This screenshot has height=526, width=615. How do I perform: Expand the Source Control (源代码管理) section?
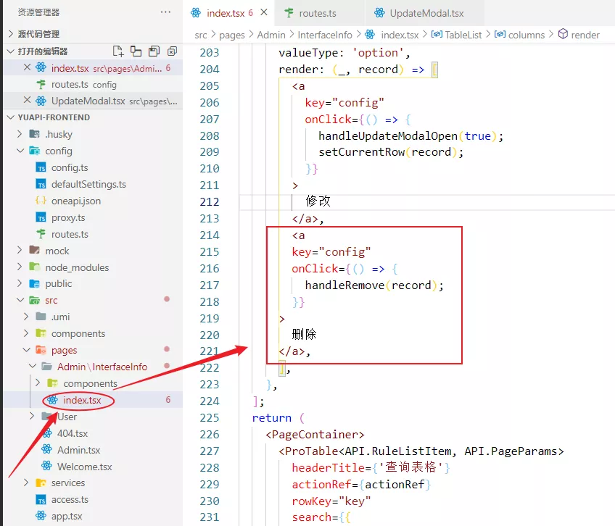pyautogui.click(x=11, y=34)
